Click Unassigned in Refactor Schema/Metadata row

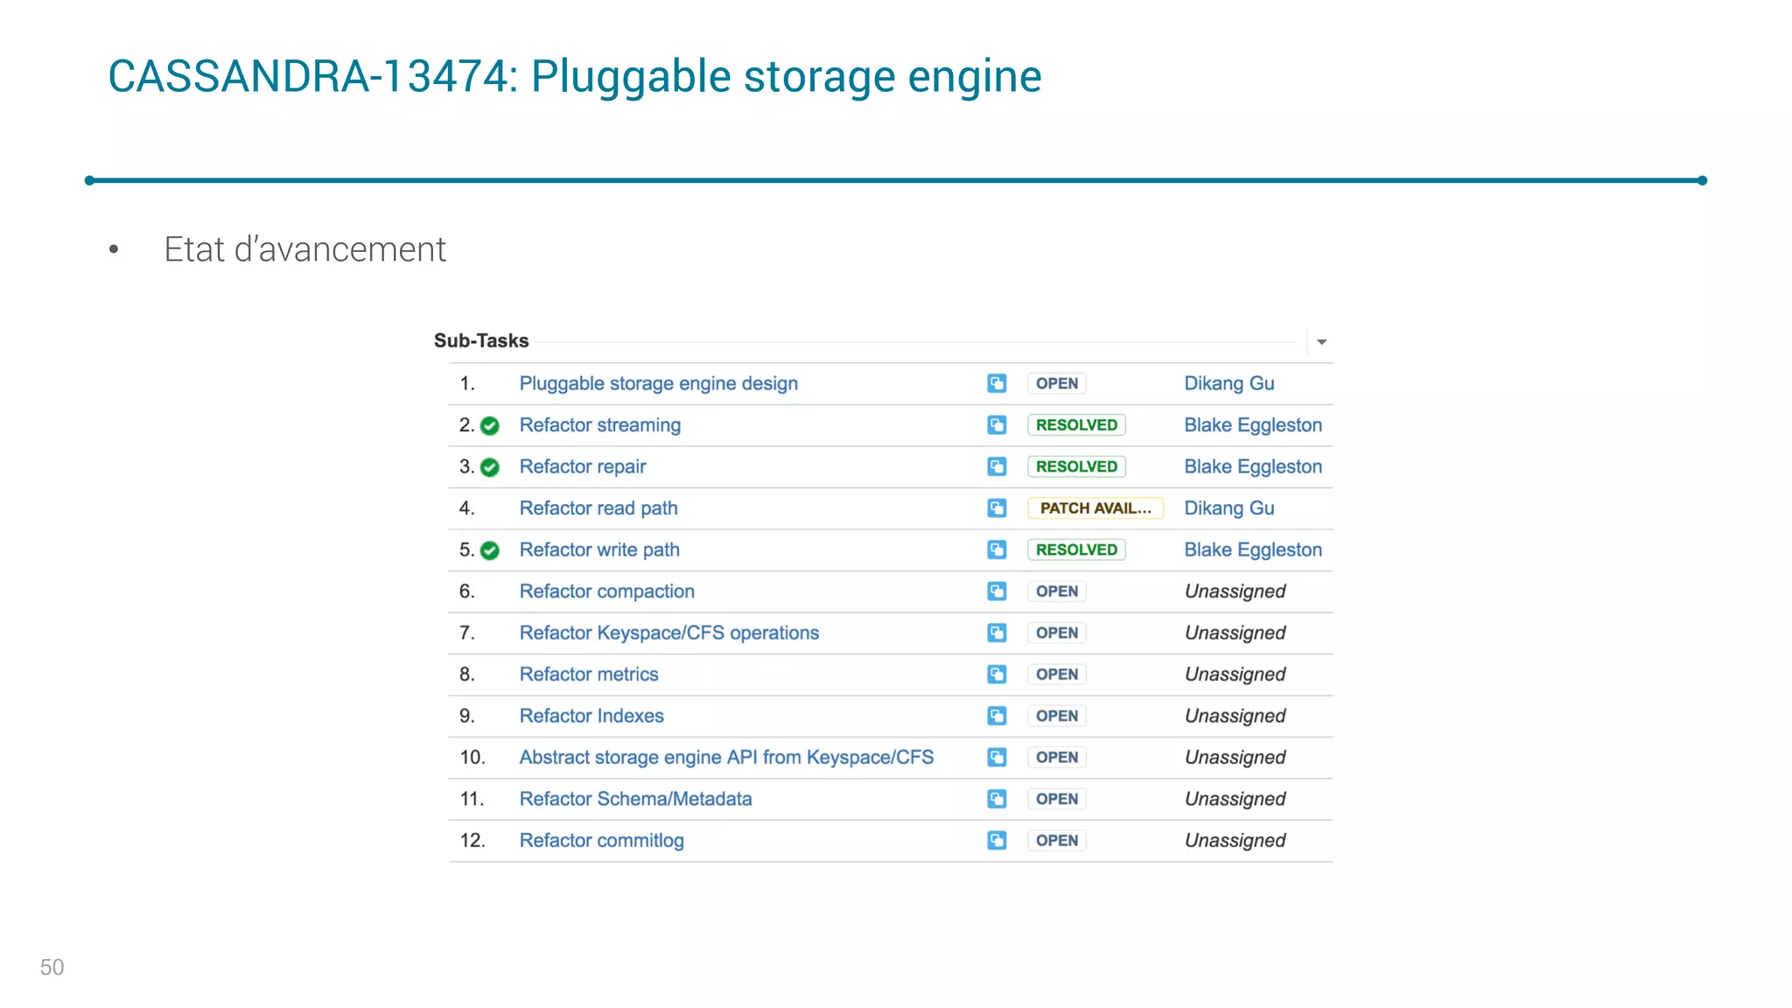(x=1235, y=799)
